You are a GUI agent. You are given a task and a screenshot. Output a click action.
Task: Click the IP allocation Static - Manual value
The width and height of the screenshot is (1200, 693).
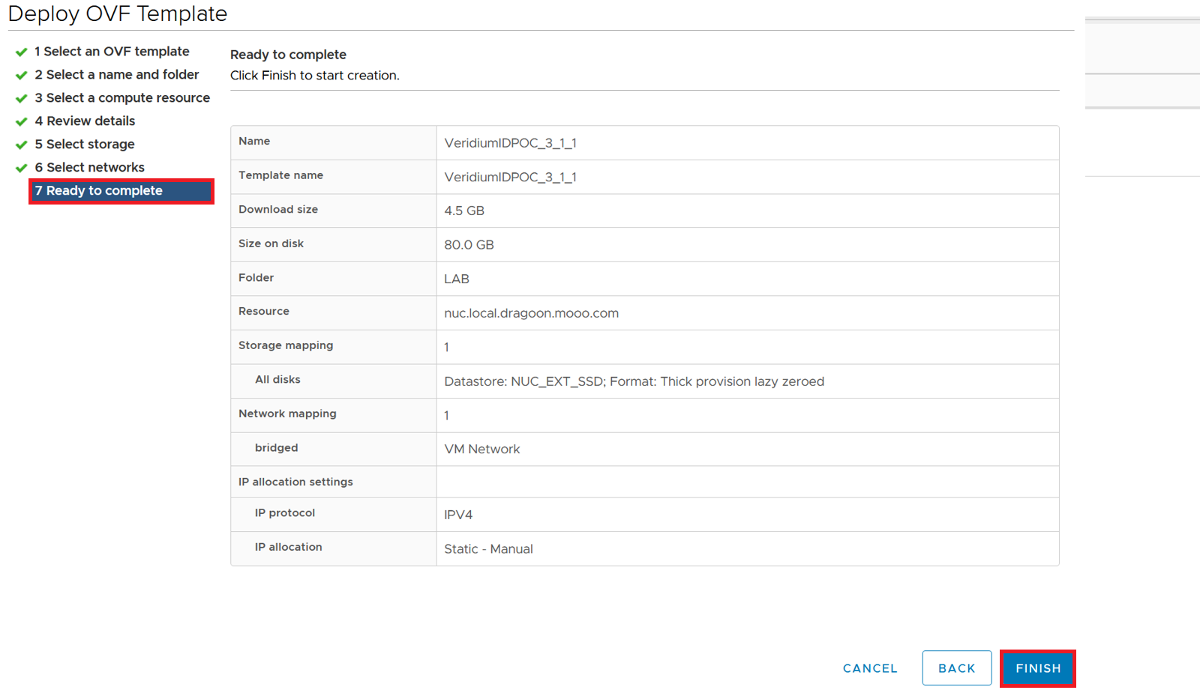click(488, 549)
